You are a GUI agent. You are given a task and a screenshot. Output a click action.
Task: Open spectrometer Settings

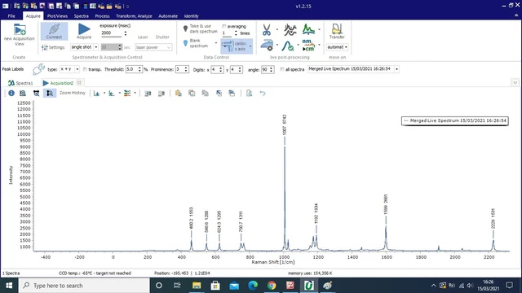53,47
